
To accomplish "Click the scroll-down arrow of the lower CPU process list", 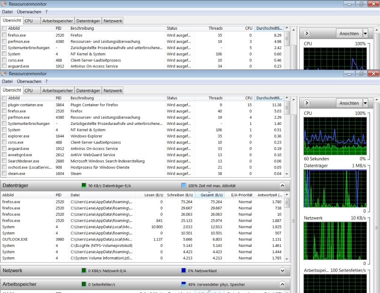I will click(x=287, y=174).
